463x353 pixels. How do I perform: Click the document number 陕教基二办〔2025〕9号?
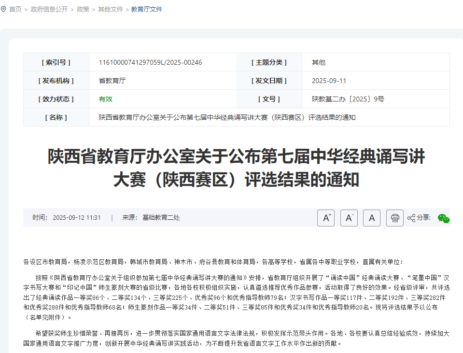(348, 99)
